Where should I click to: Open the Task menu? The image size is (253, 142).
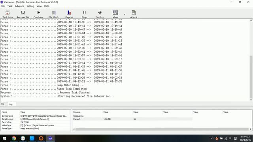(10, 6)
